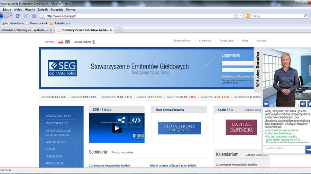
Task: Click the search magnifier icon
Action: click(x=305, y=16)
